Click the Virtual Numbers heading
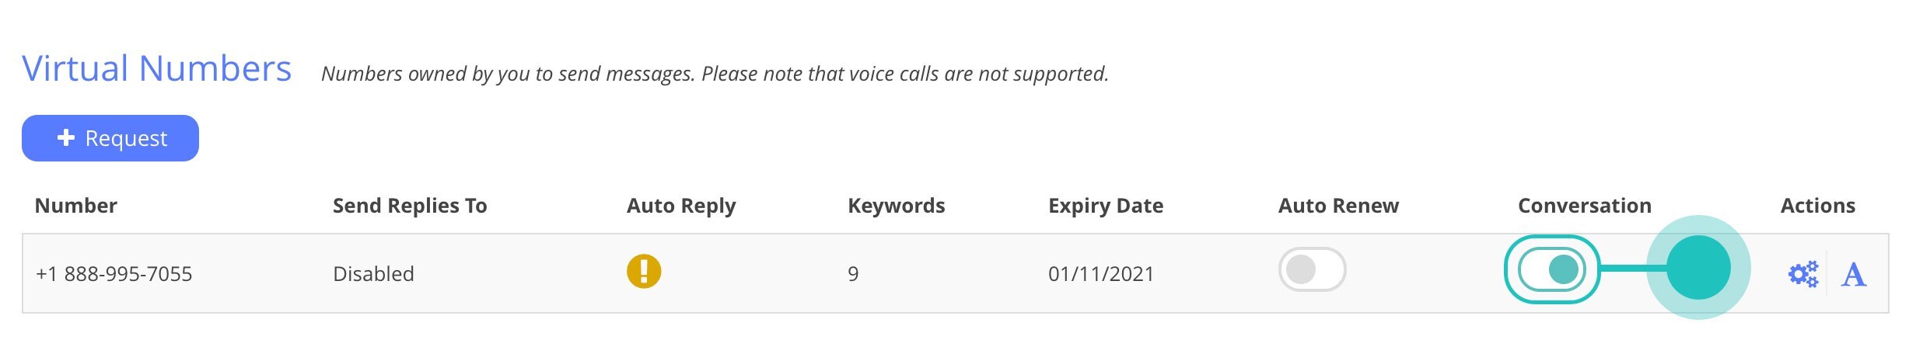 point(157,69)
